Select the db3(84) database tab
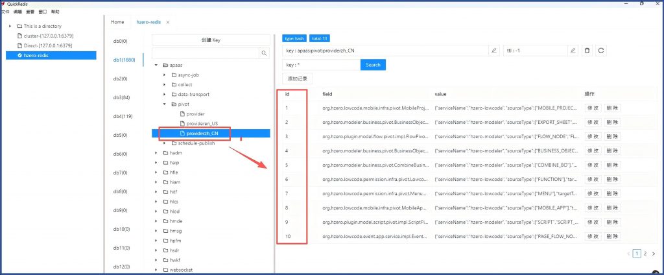This screenshot has width=664, height=275. (122, 97)
